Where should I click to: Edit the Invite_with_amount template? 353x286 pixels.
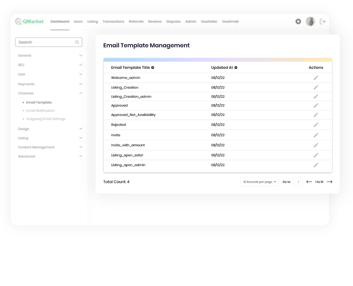click(316, 145)
